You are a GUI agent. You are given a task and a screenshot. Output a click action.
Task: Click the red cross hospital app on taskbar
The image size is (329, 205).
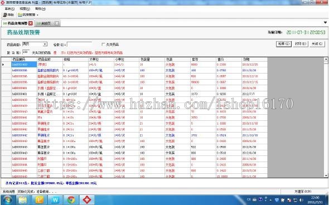click(x=87, y=200)
